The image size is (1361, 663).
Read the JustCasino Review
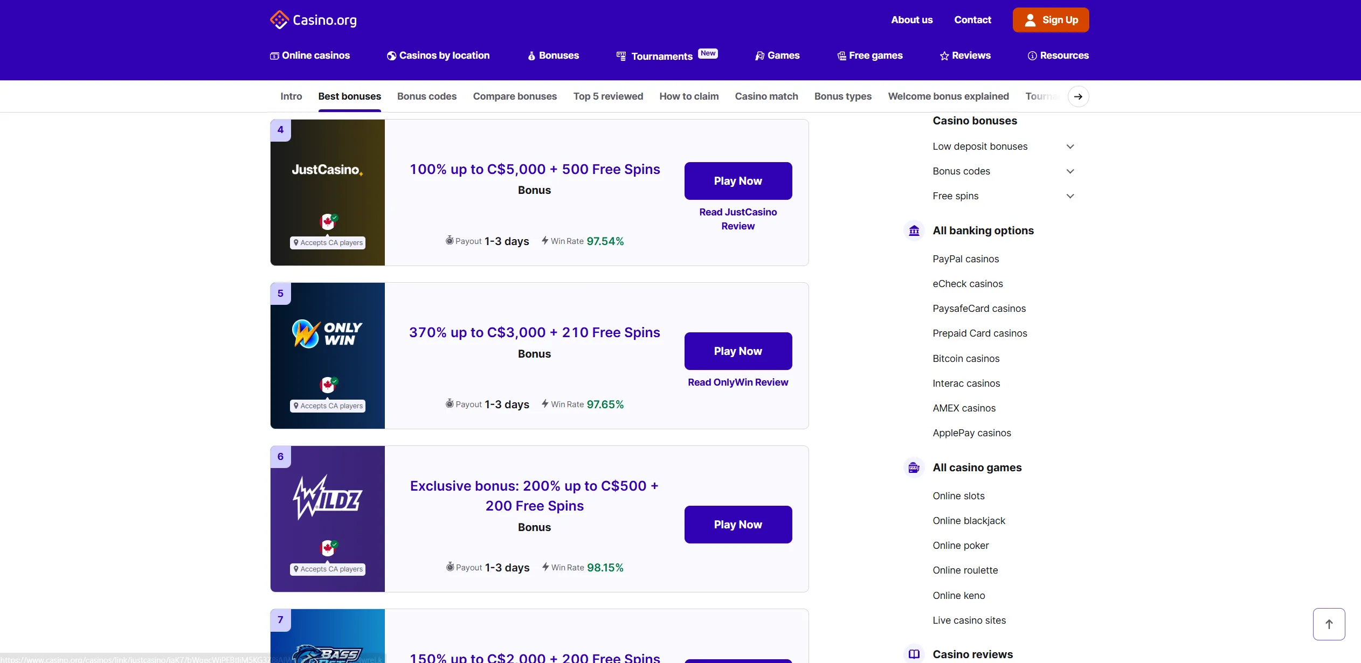pyautogui.click(x=738, y=219)
